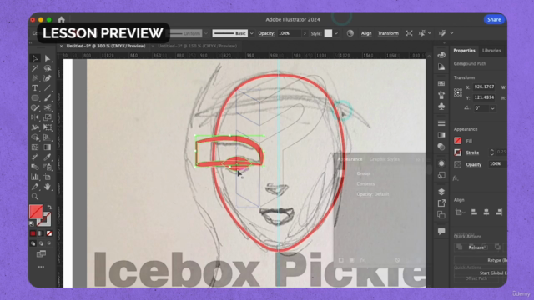Switch to the Properties tab
This screenshot has height=300, width=534.
[x=464, y=51]
